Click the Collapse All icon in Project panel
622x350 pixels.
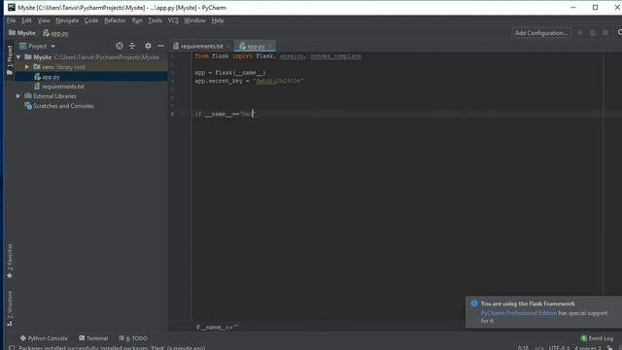click(132, 46)
